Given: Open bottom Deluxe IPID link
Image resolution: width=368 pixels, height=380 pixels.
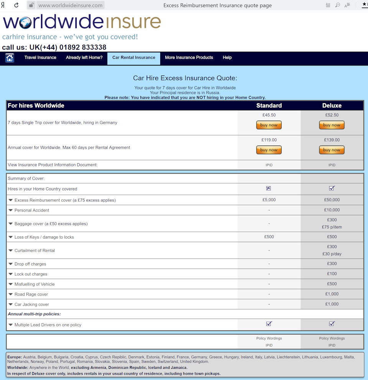Looking at the screenshot, I should [x=332, y=346].
